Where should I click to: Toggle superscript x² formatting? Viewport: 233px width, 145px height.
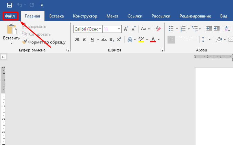[119, 39]
